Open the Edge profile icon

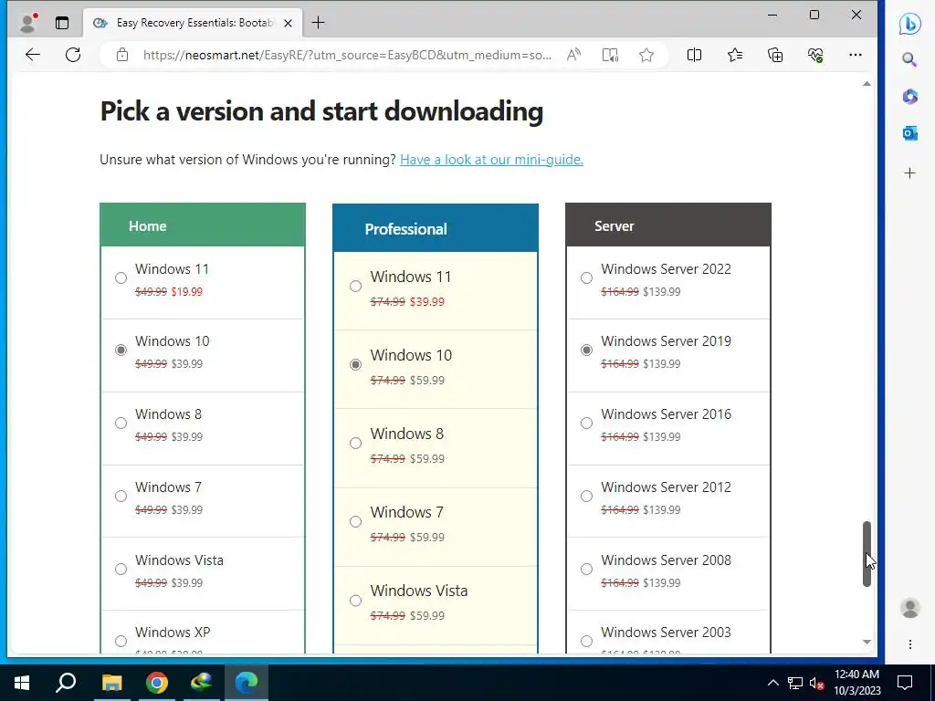(x=27, y=23)
